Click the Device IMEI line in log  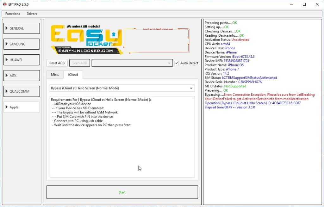(x=227, y=61)
